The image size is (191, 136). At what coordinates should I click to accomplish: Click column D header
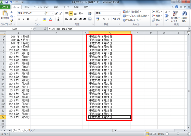pyautogui.click(x=110, y=33)
